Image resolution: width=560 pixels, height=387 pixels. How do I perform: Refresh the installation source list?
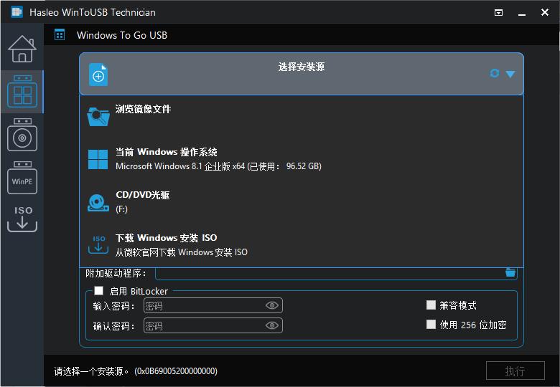pyautogui.click(x=495, y=73)
